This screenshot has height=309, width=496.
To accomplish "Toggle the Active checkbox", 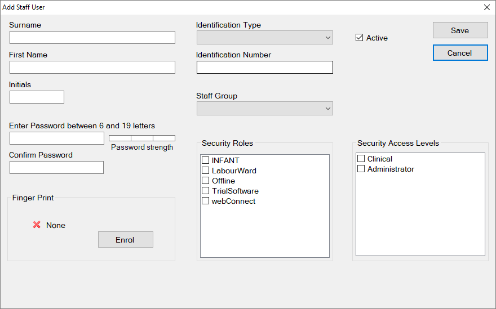I will coord(359,38).
